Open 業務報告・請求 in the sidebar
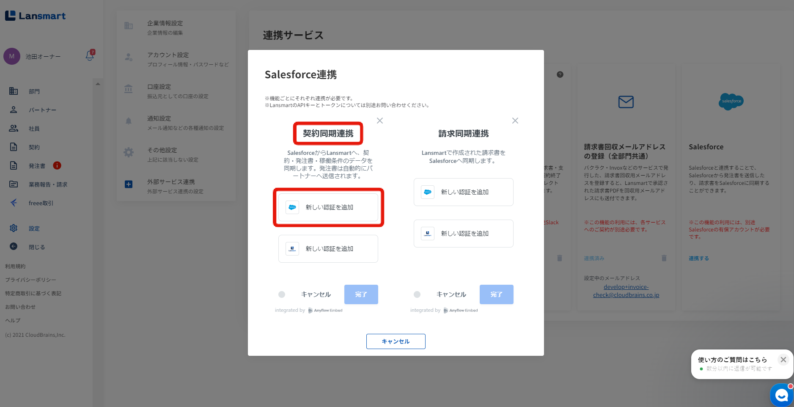Screen dimensions: 794x407 (x=48, y=184)
